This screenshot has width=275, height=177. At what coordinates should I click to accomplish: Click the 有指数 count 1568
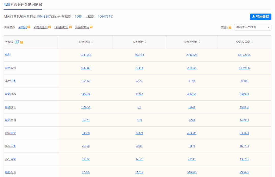pos(78,17)
